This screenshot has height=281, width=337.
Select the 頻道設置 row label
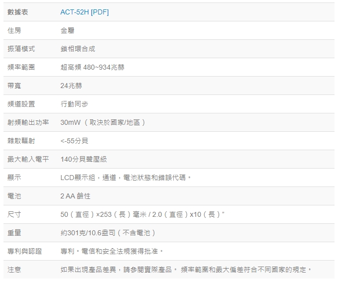coord(21,104)
